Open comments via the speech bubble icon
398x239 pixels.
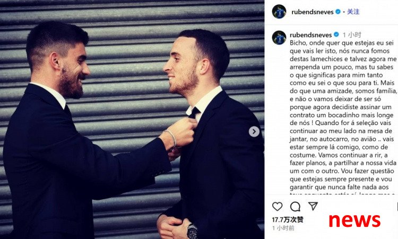point(295,207)
